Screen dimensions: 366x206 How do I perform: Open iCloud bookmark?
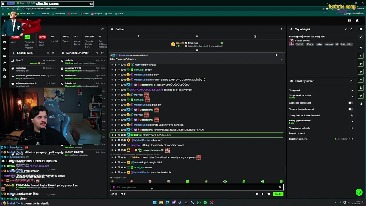tap(119, 14)
